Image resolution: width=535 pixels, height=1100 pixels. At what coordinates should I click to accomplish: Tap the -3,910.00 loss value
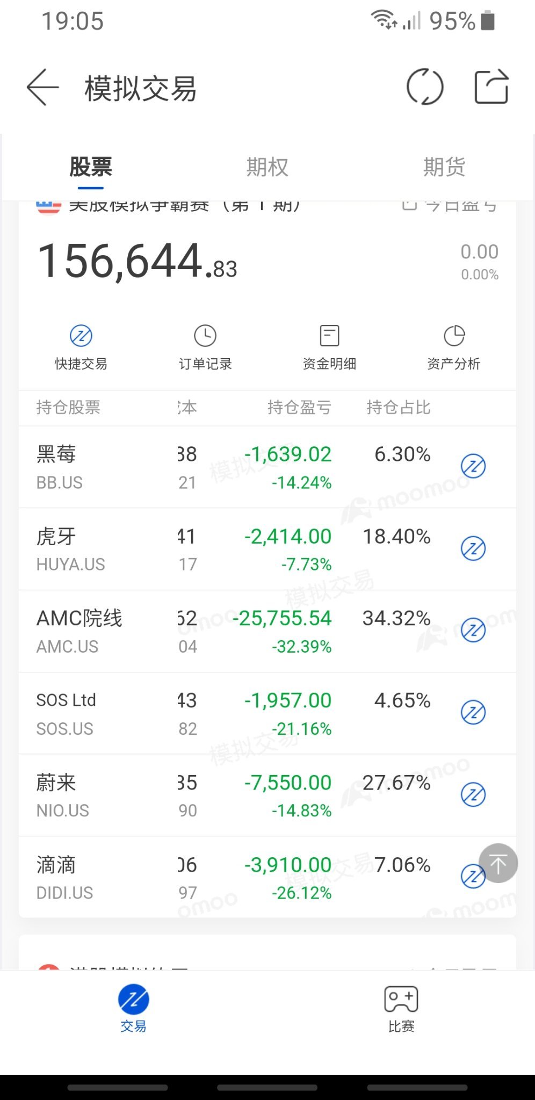[288, 865]
